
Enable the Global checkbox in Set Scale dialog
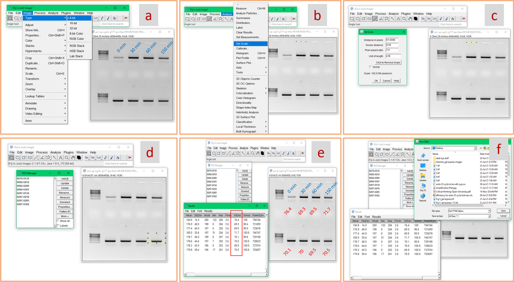(371, 67)
